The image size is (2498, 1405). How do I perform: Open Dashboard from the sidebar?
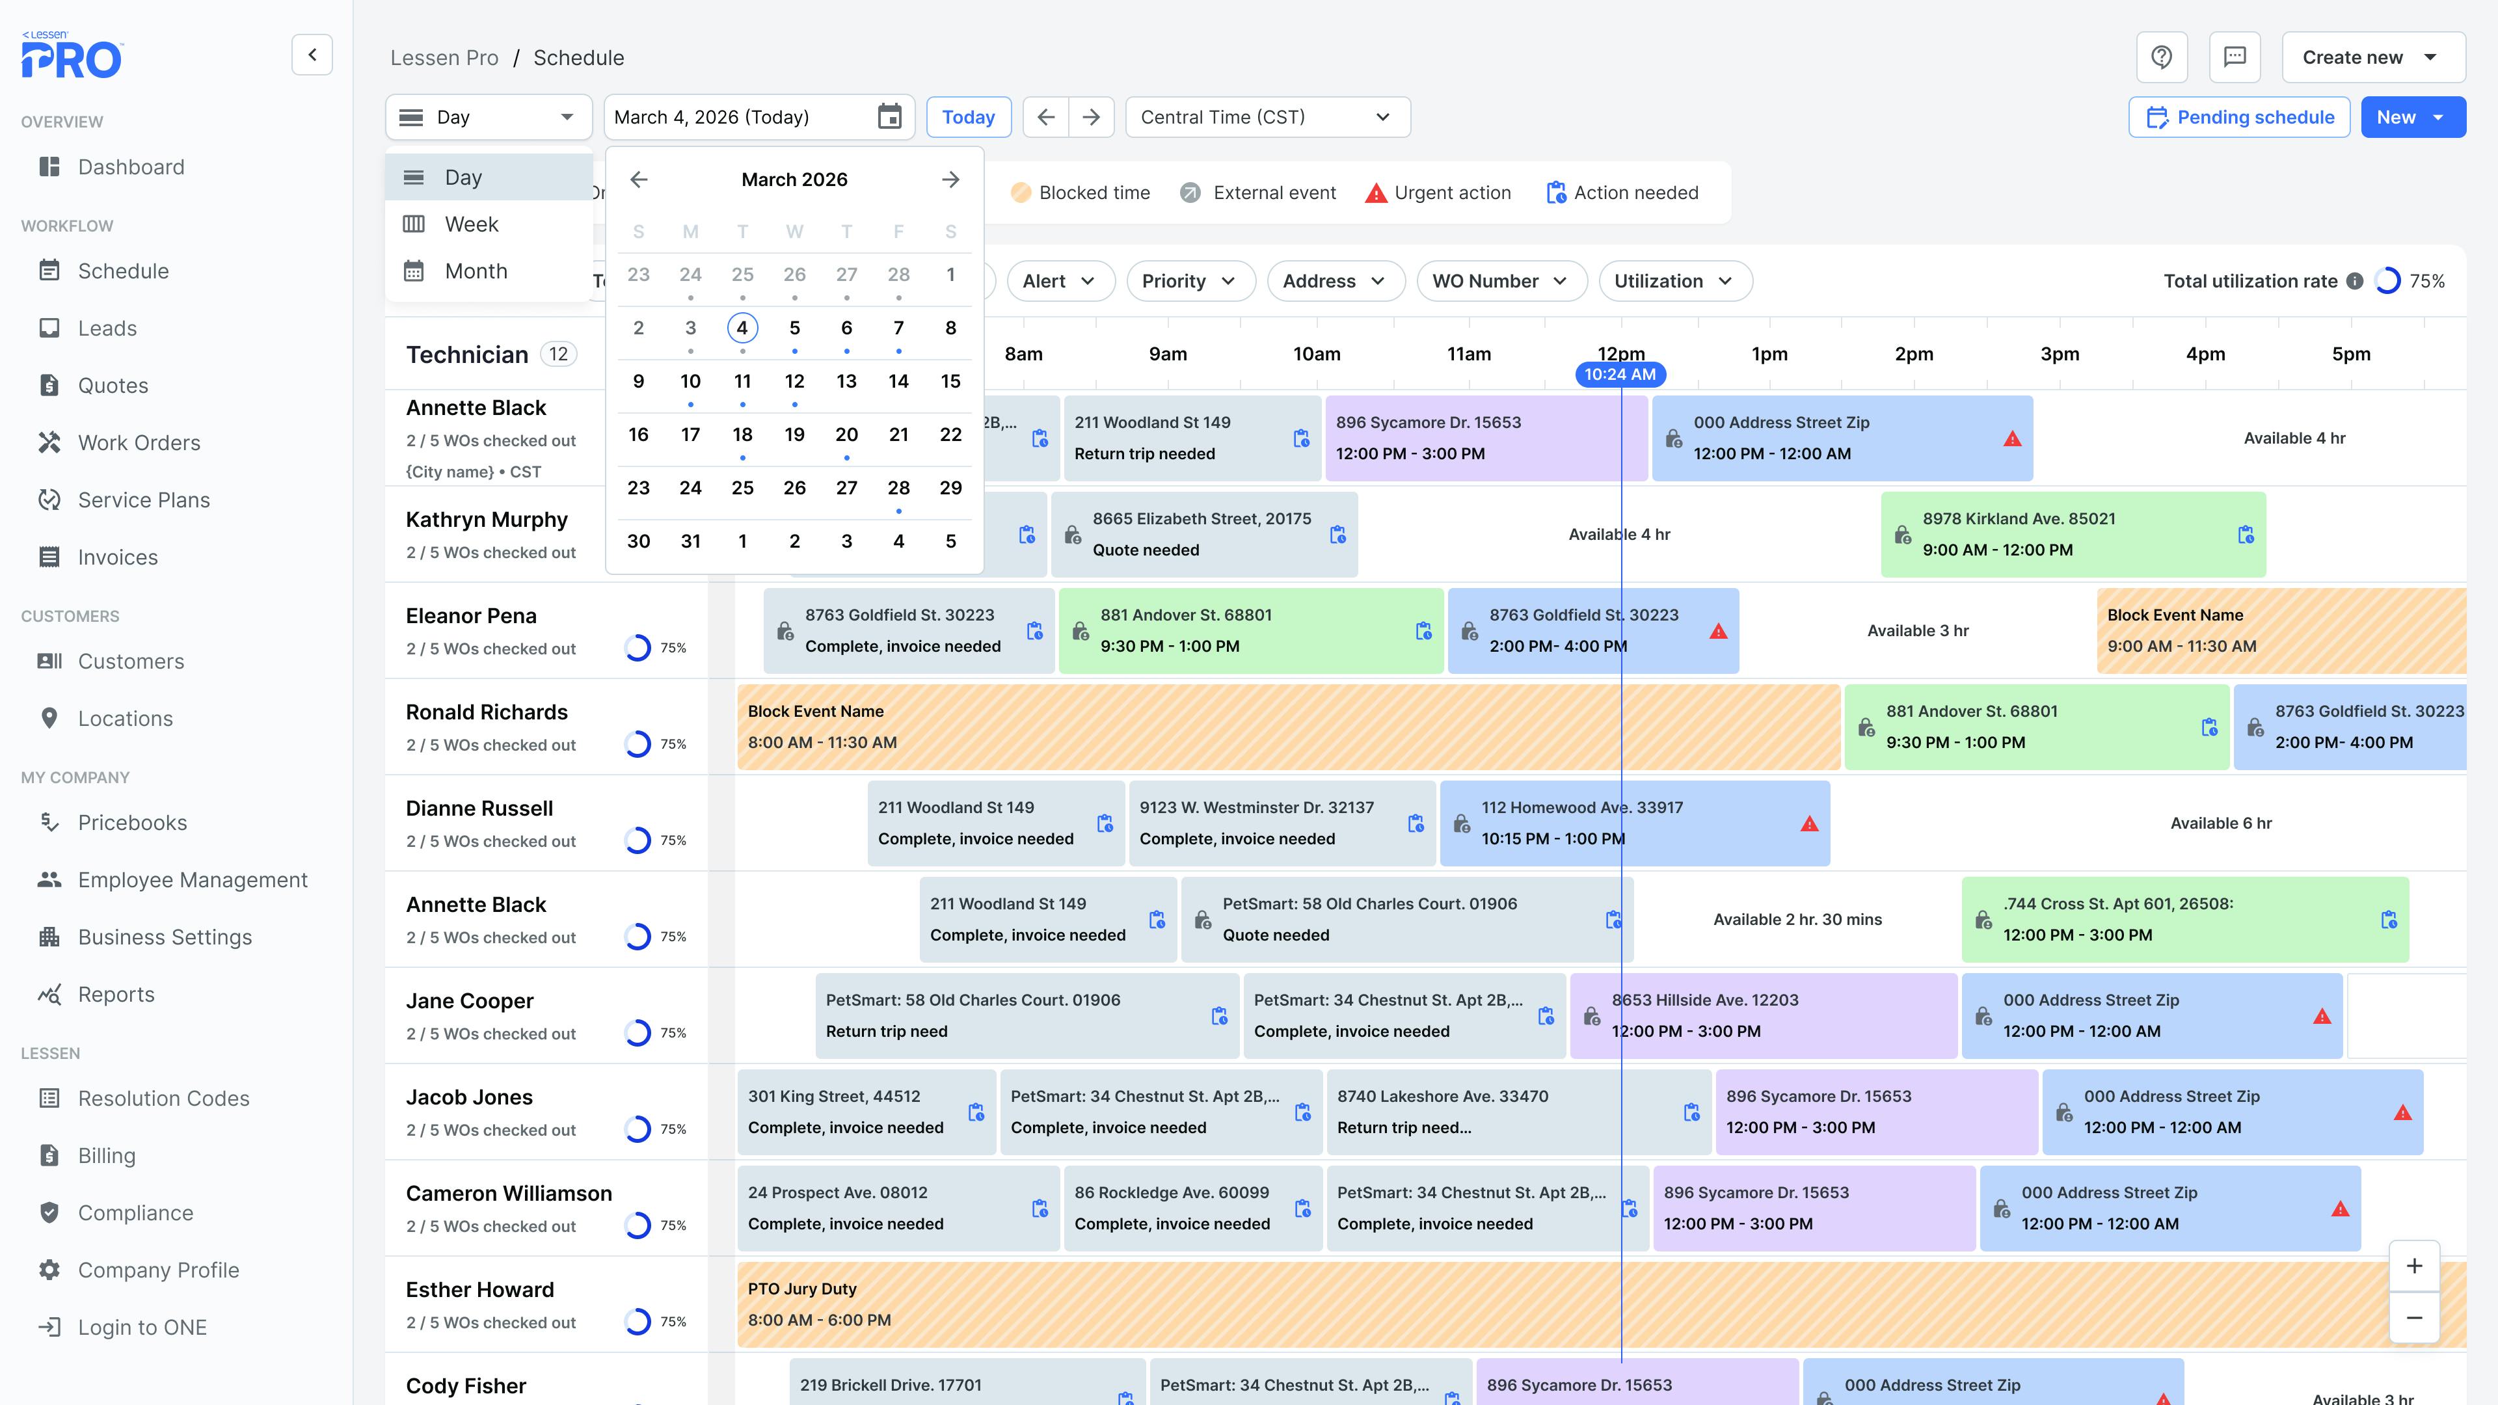(131, 167)
